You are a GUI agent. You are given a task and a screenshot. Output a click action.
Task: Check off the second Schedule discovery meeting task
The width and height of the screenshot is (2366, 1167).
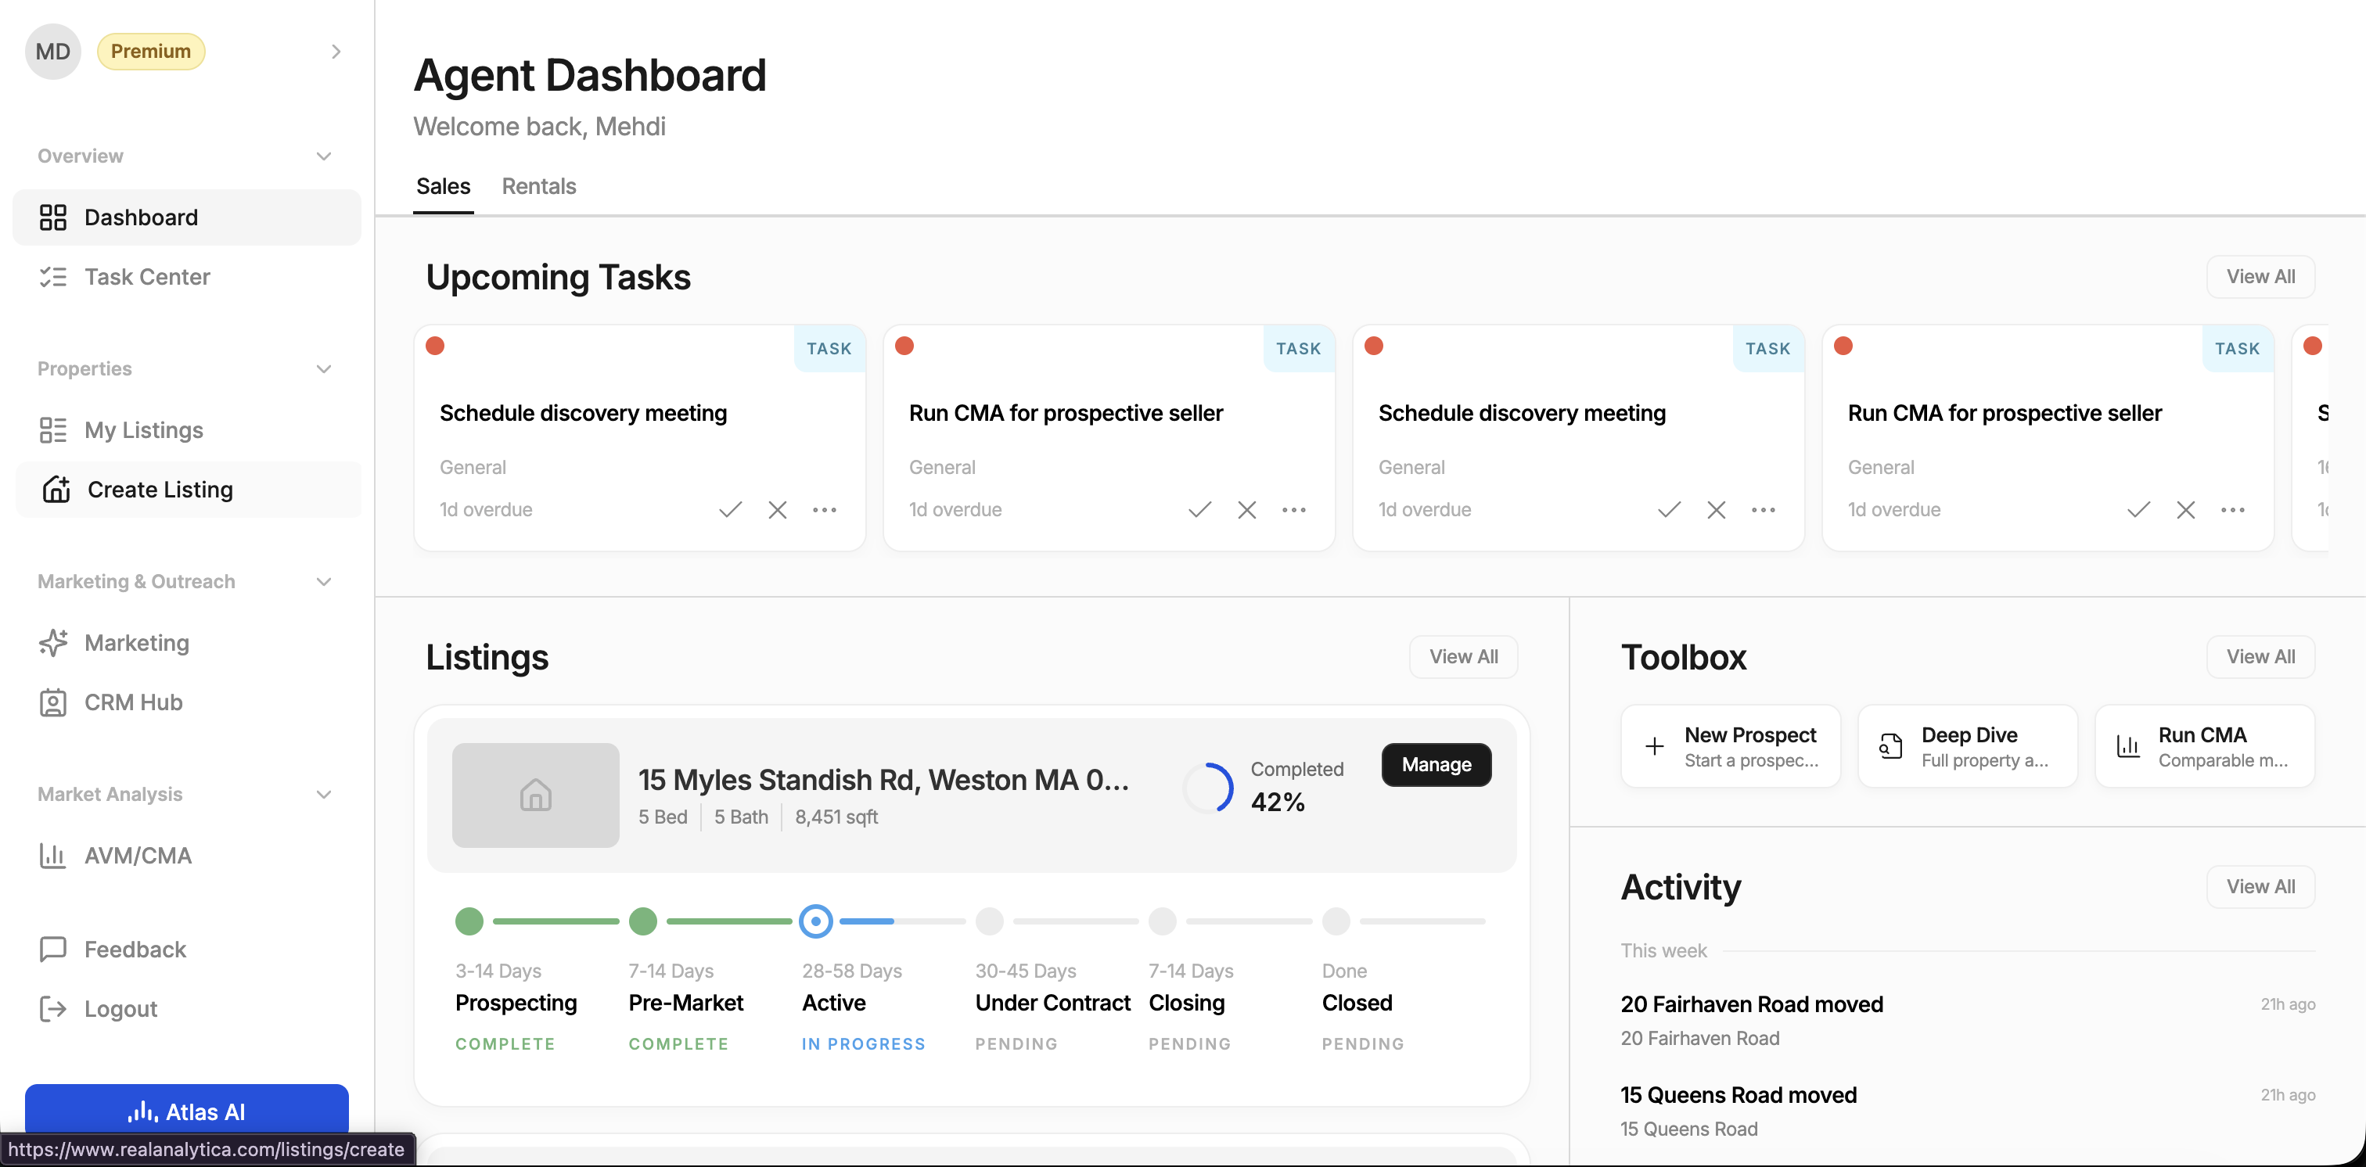tap(1669, 510)
